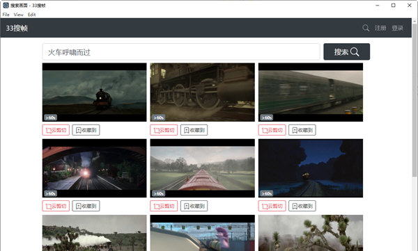The width and height of the screenshot is (418, 251).
Task: Click the app icon in the title bar
Action: [x=6, y=6]
